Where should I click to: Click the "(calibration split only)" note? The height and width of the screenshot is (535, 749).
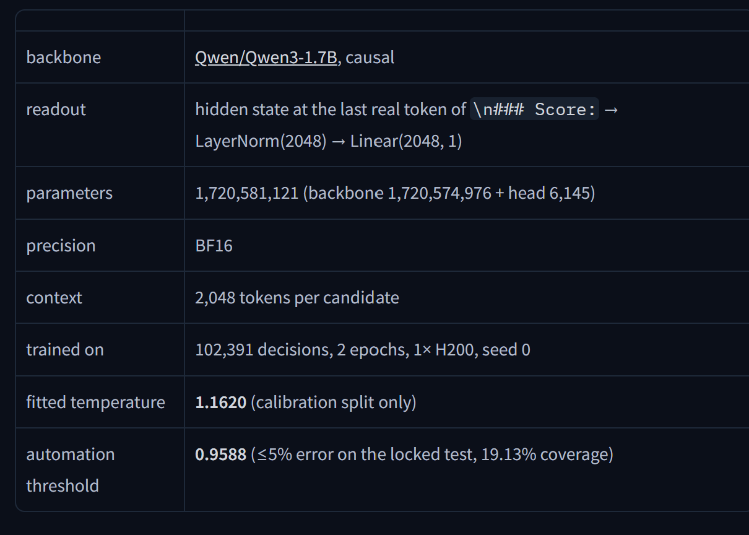334,402
